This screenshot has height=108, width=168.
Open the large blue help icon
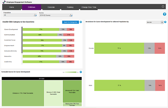tap(164, 14)
